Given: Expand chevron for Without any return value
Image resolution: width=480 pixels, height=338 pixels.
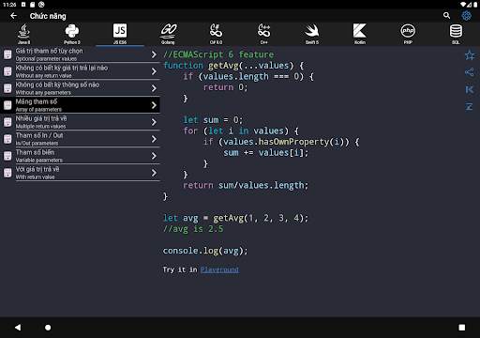Looking at the screenshot, I should tap(154, 71).
